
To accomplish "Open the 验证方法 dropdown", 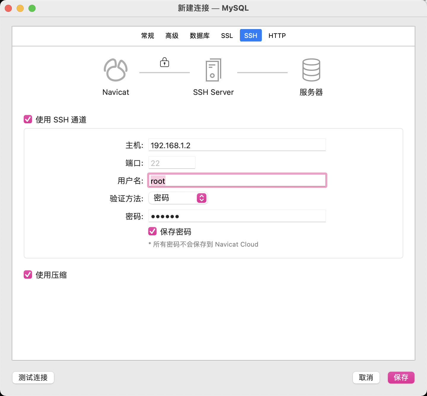I will (x=178, y=198).
